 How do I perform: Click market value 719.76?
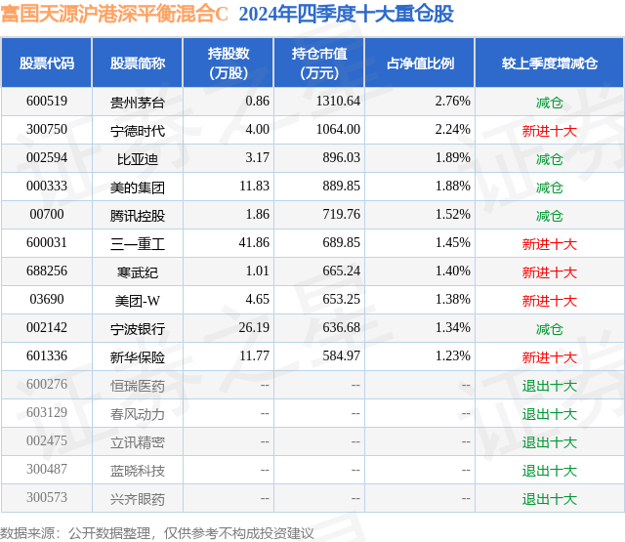(341, 215)
